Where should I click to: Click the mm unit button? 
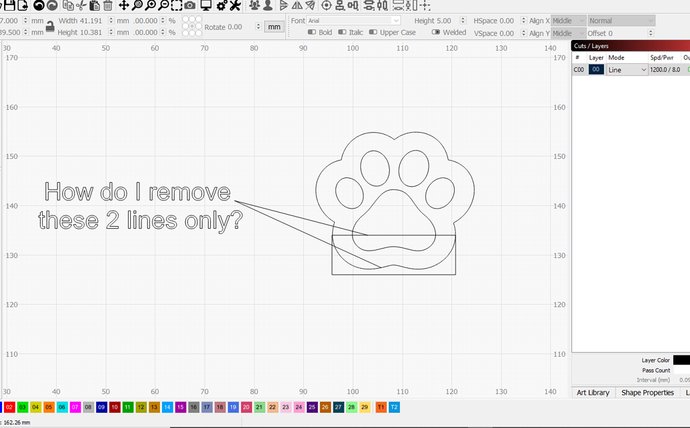tap(274, 27)
